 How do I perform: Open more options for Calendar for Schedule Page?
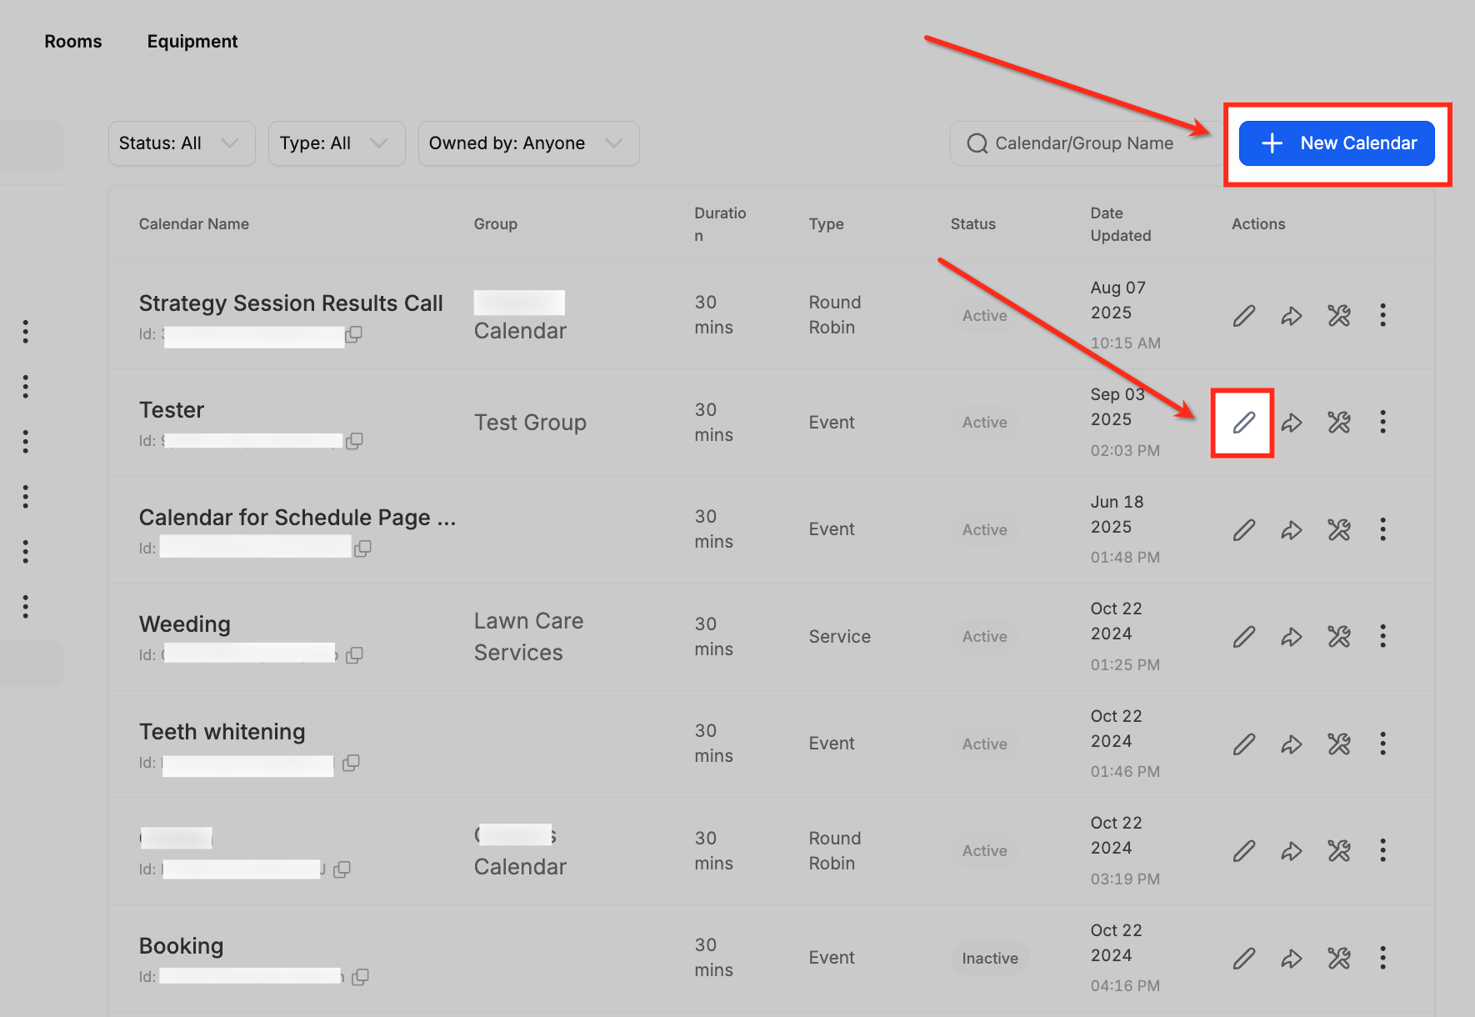click(1382, 529)
